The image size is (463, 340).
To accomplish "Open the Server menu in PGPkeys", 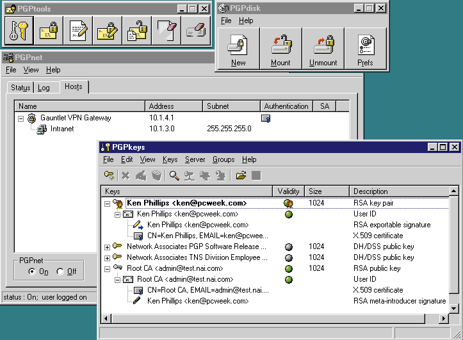I will coord(195,159).
